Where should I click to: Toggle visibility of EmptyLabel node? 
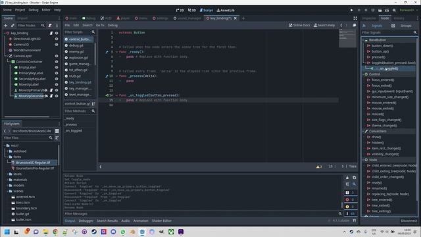tap(57, 67)
